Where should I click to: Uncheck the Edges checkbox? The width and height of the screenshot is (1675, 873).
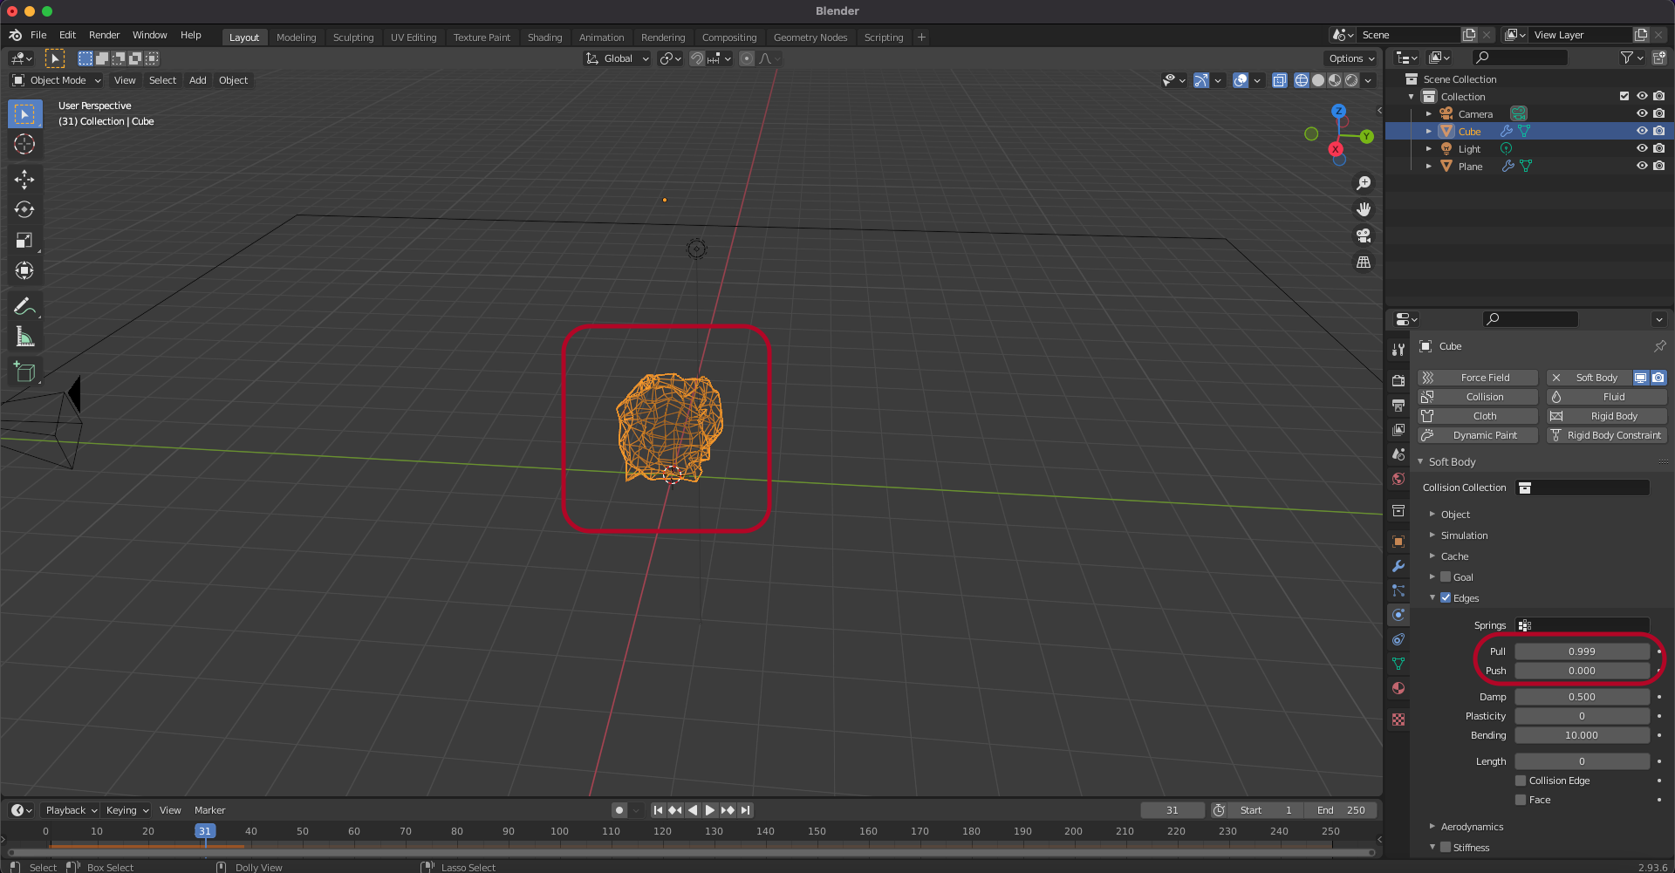tap(1446, 598)
